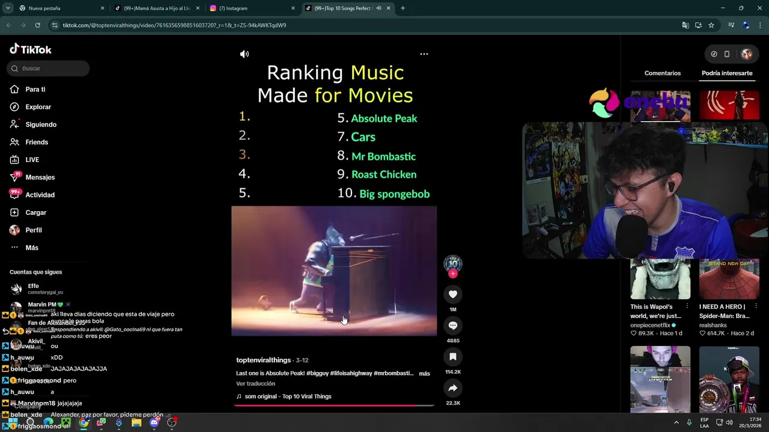Open the Actividad notifications
This screenshot has height=432, width=769.
point(40,195)
